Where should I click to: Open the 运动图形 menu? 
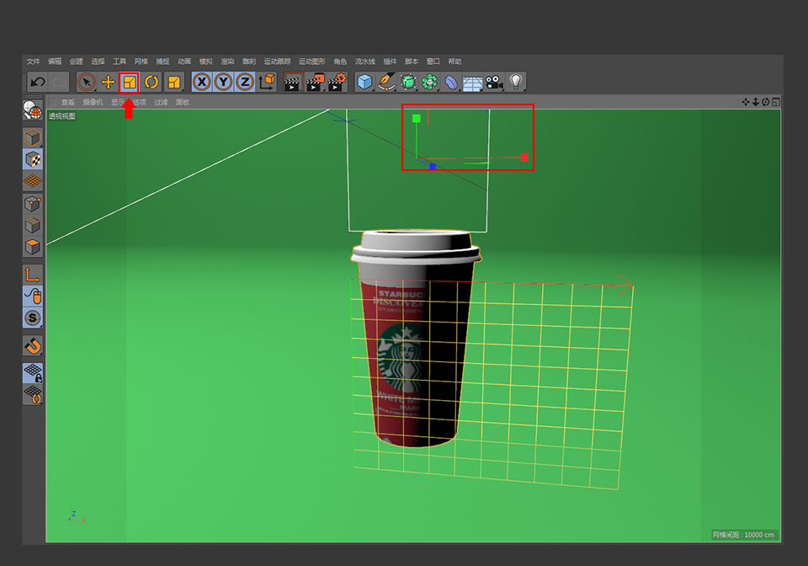312,61
